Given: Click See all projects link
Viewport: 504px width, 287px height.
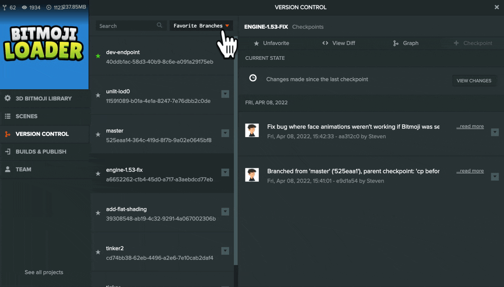Looking at the screenshot, I should 44,272.
